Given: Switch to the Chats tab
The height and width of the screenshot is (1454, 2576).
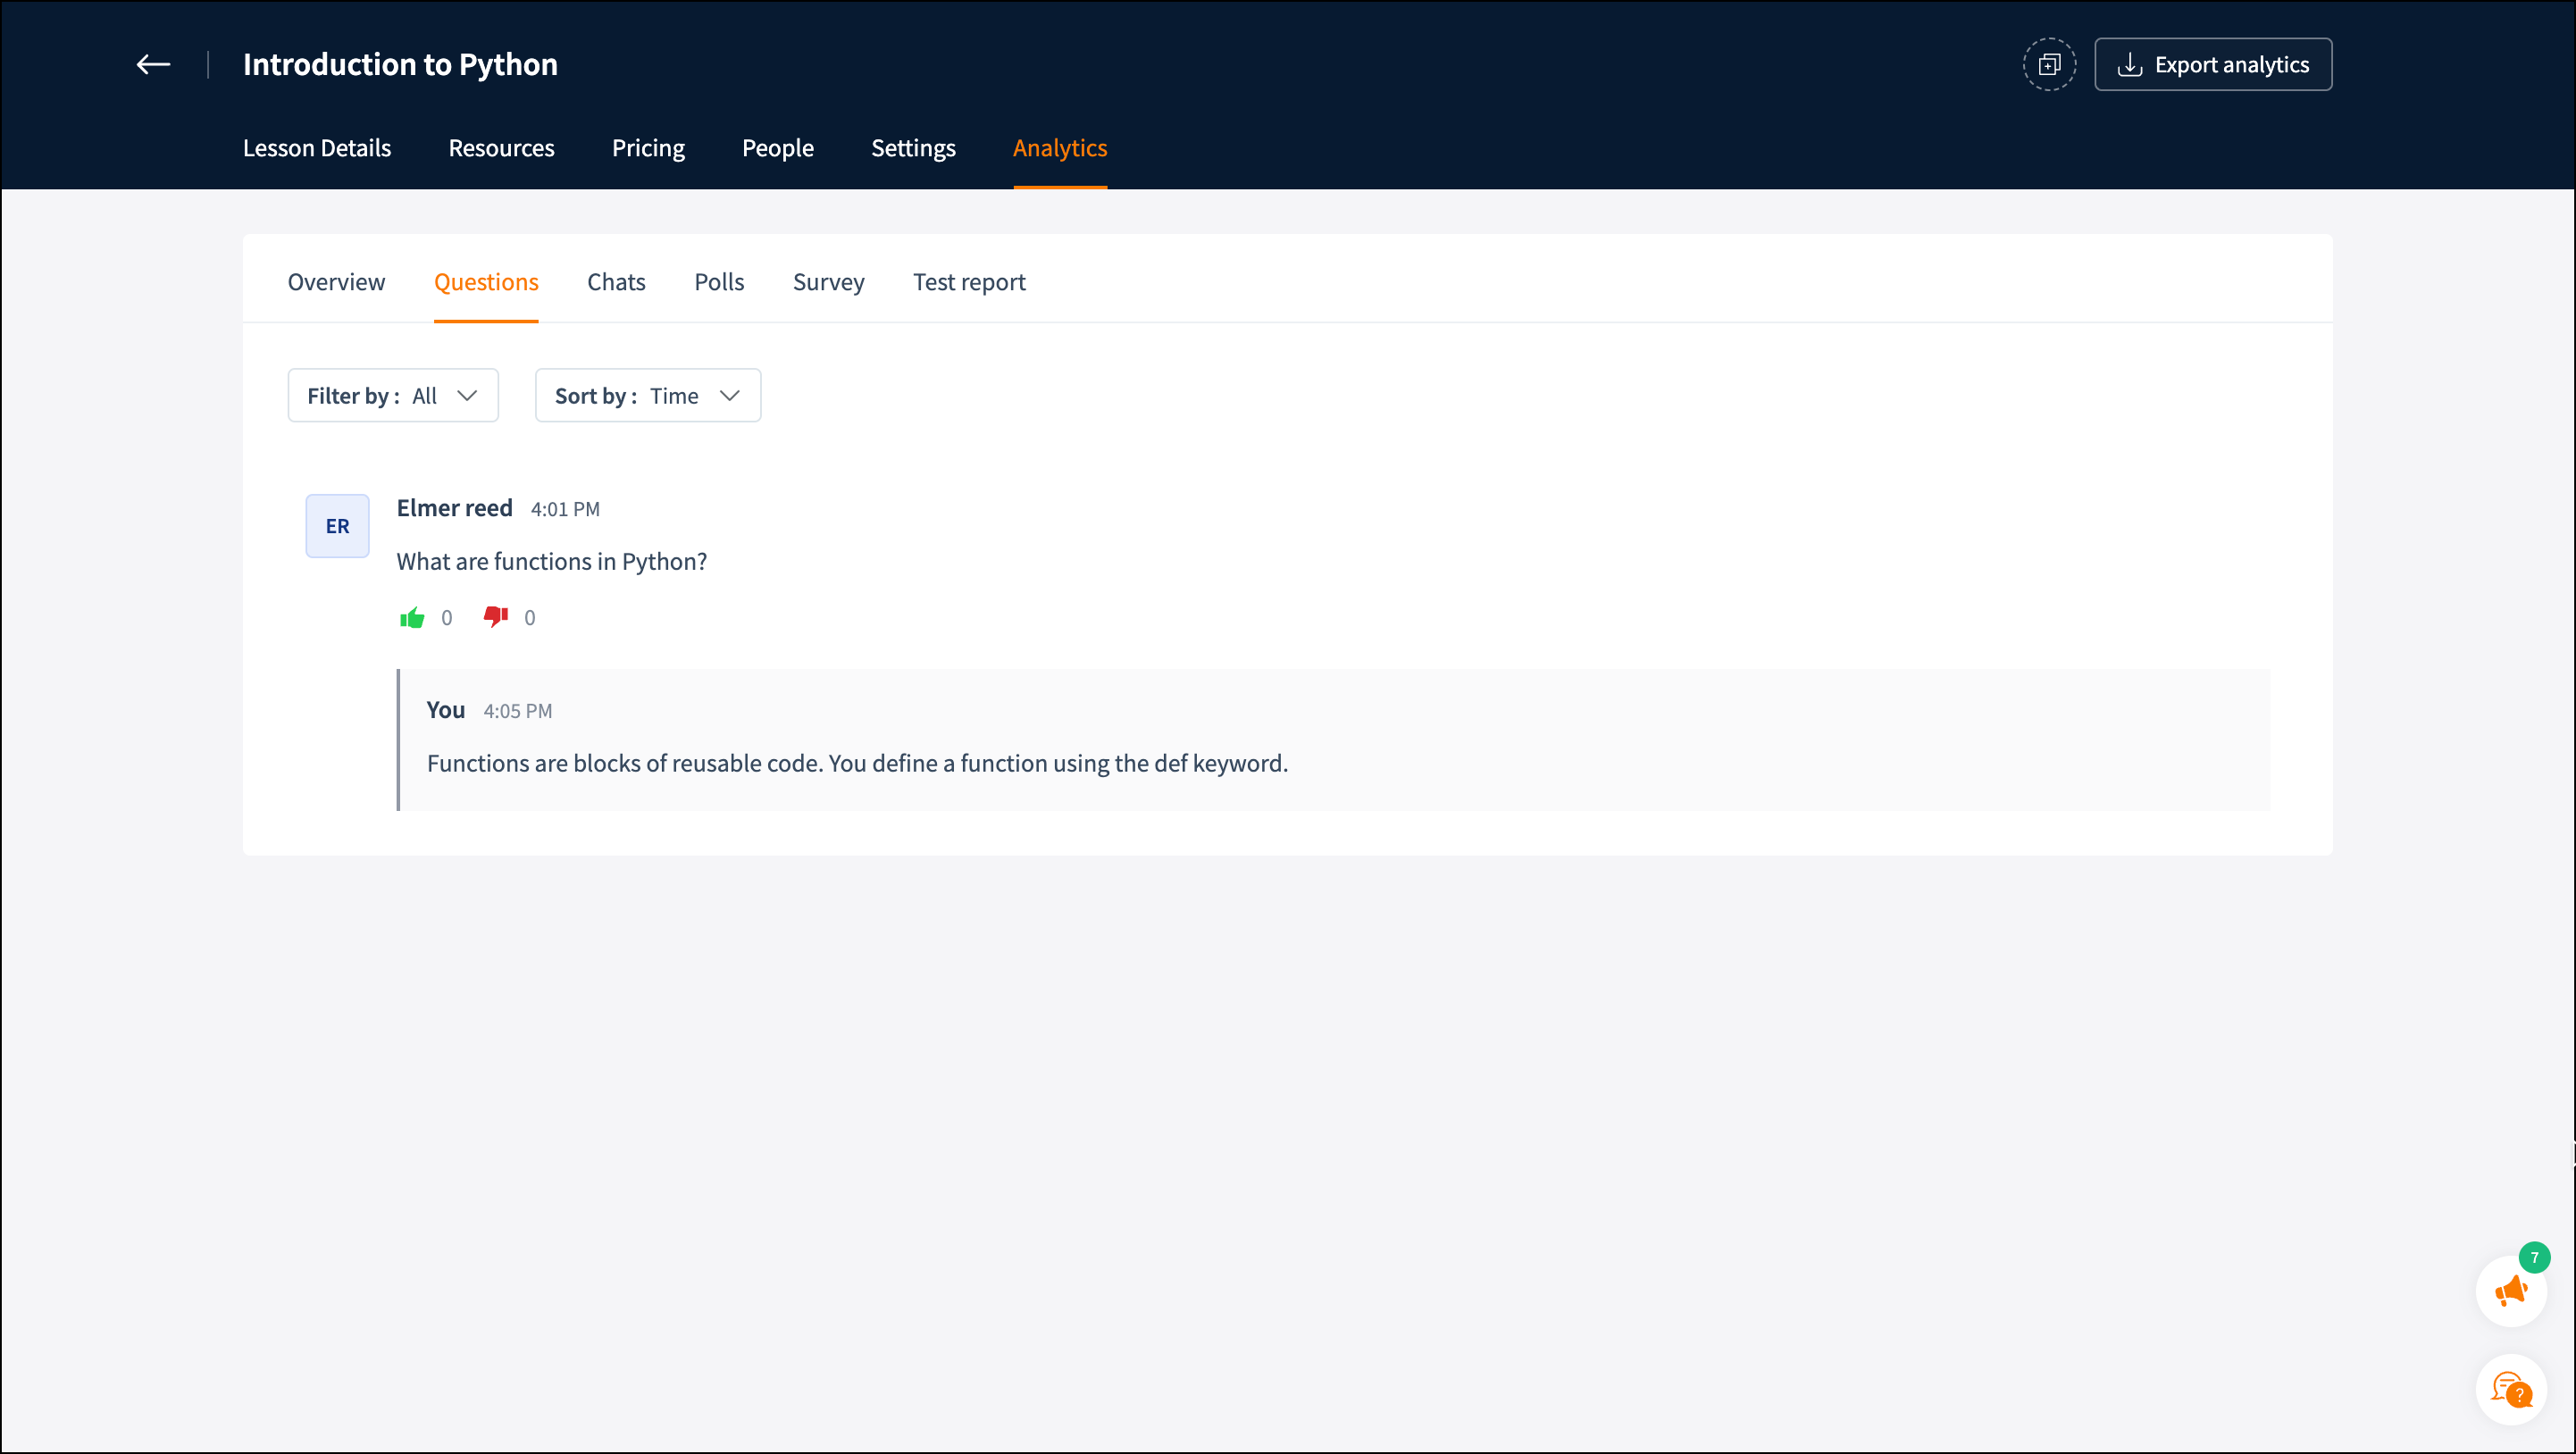Looking at the screenshot, I should coord(616,282).
